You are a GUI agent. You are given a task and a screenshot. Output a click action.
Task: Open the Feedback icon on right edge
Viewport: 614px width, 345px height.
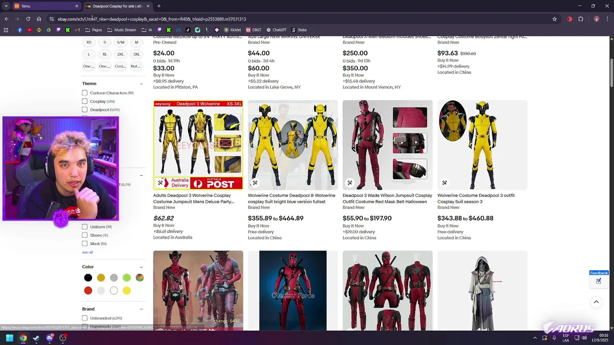tap(599, 281)
